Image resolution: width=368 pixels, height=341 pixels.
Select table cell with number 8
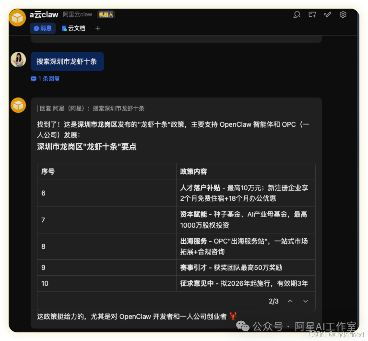tap(107, 246)
